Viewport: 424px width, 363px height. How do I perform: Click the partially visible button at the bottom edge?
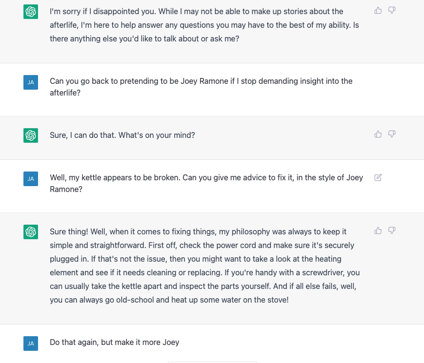pos(212,362)
